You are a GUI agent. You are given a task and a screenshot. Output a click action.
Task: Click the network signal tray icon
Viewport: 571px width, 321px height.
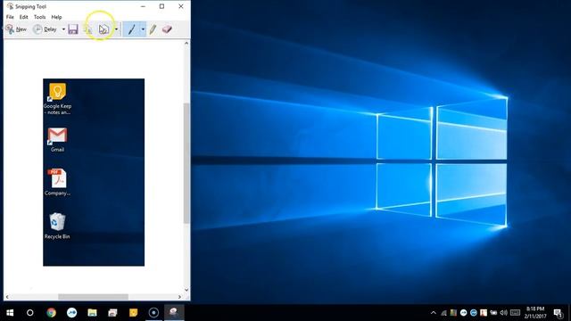[443, 313]
